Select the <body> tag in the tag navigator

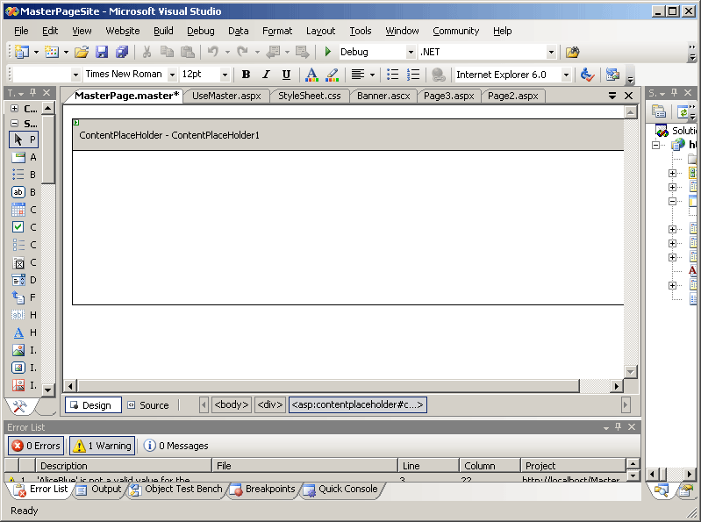click(232, 404)
